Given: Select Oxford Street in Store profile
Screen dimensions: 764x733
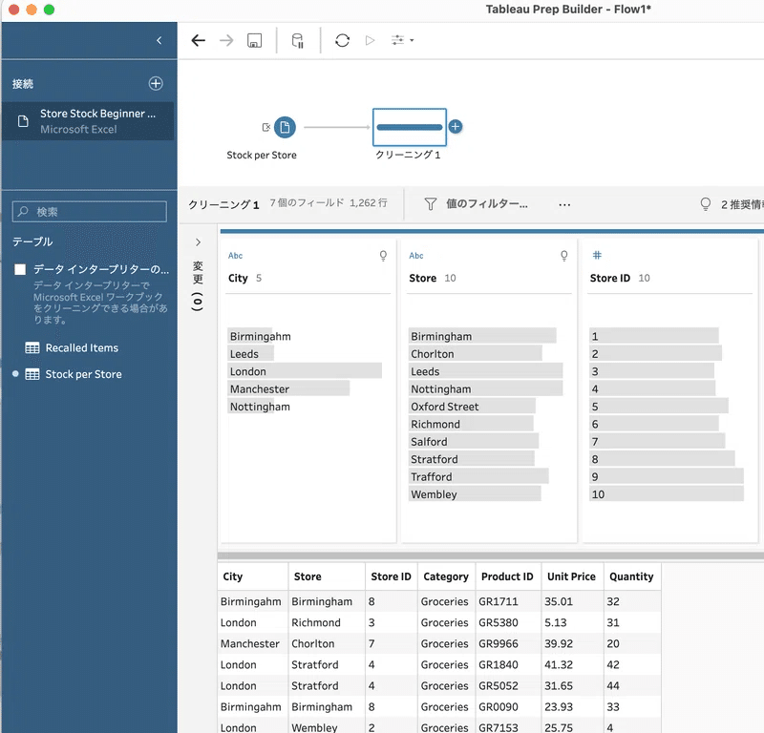Looking at the screenshot, I should point(472,407).
